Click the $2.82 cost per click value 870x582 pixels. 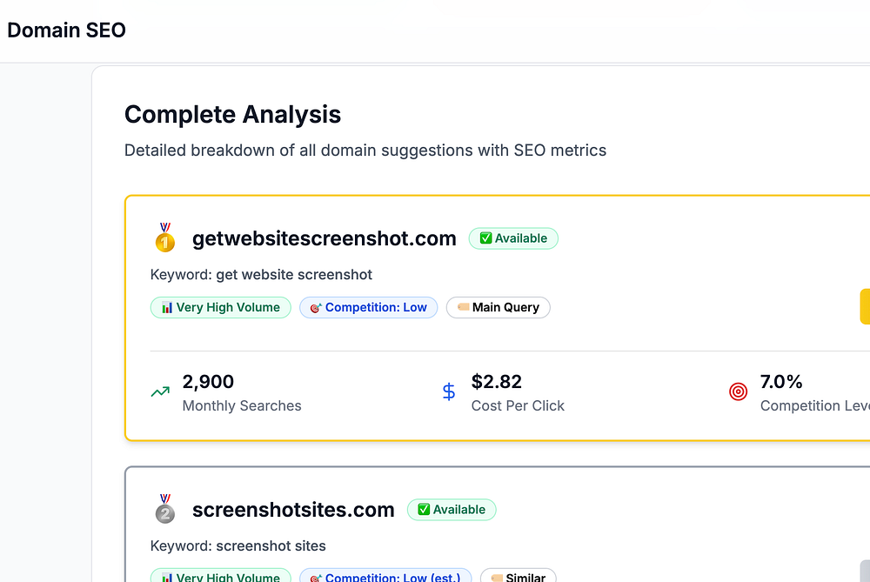tap(497, 381)
